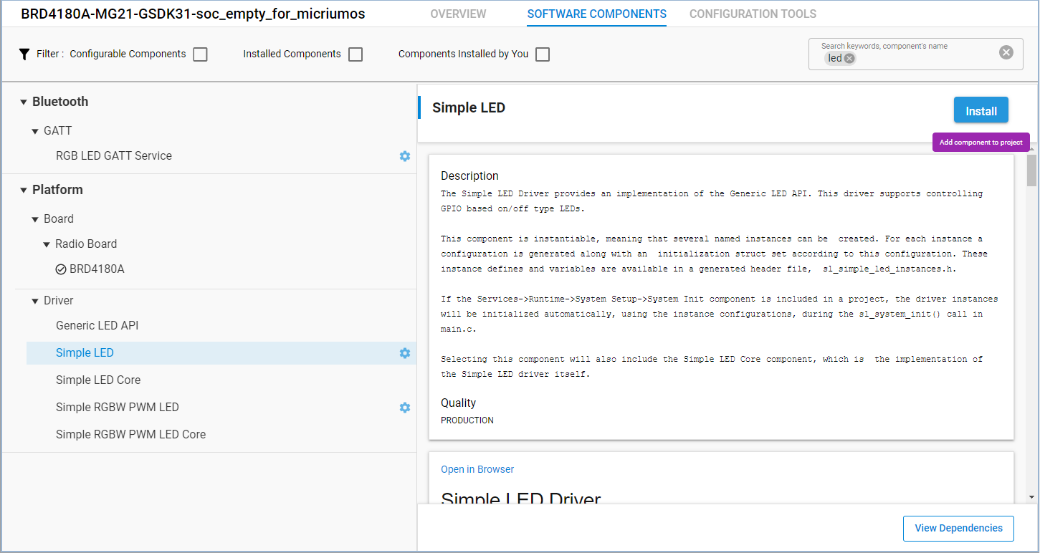Collapse the Driver group
This screenshot has width=1040, height=553.
click(x=35, y=302)
